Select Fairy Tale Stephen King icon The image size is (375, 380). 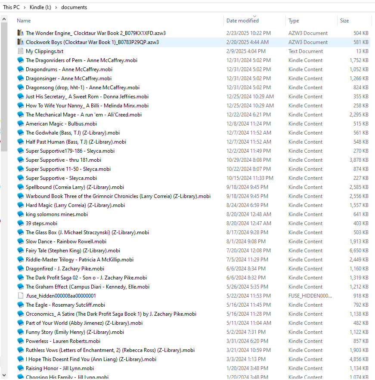pyautogui.click(x=21, y=251)
